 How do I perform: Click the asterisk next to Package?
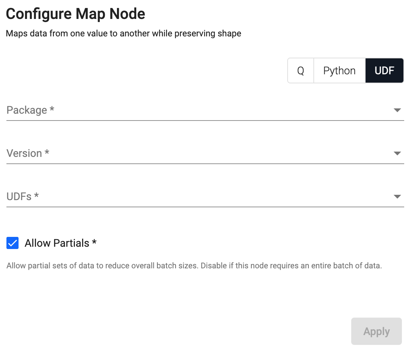tap(52, 109)
